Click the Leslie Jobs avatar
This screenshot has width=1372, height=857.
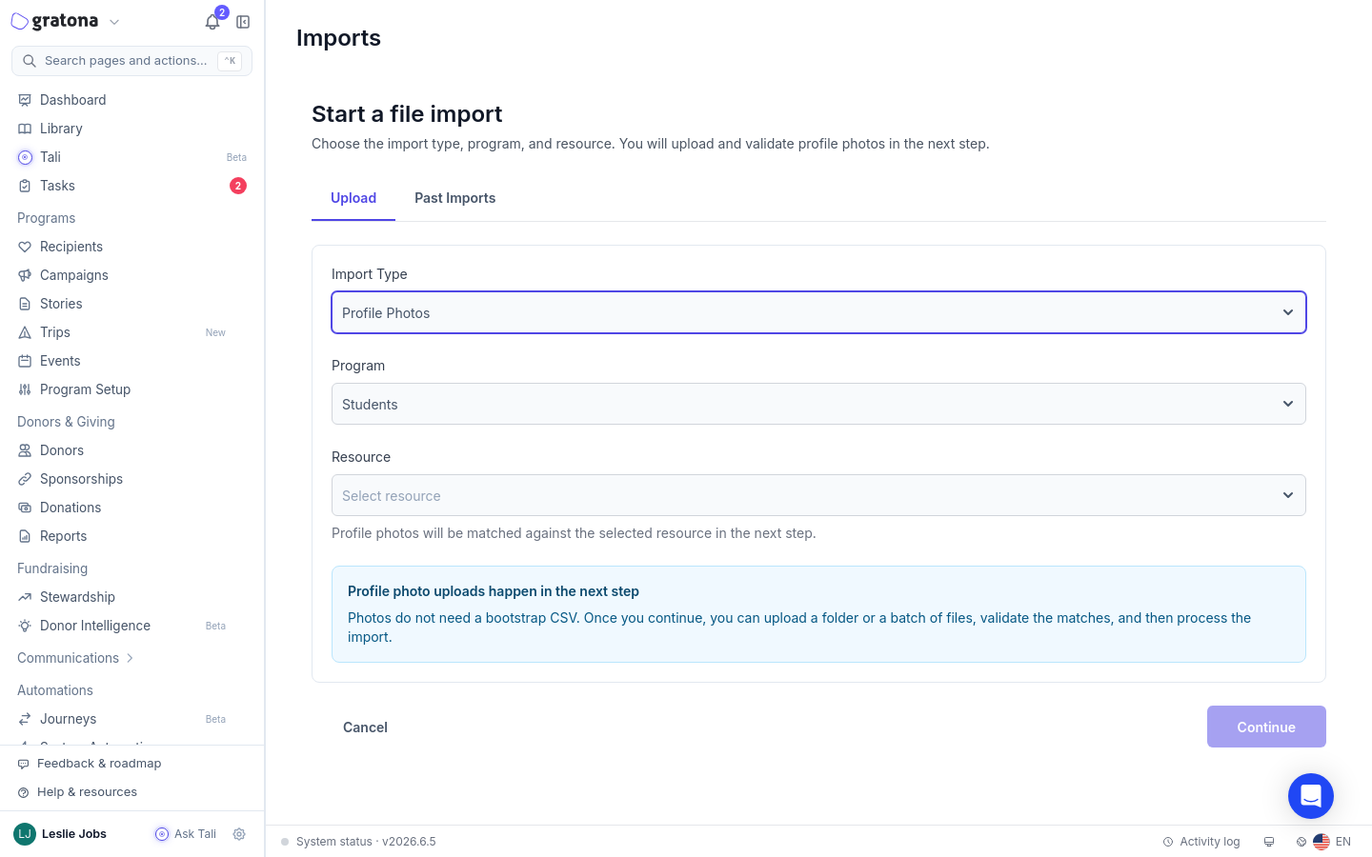(25, 834)
